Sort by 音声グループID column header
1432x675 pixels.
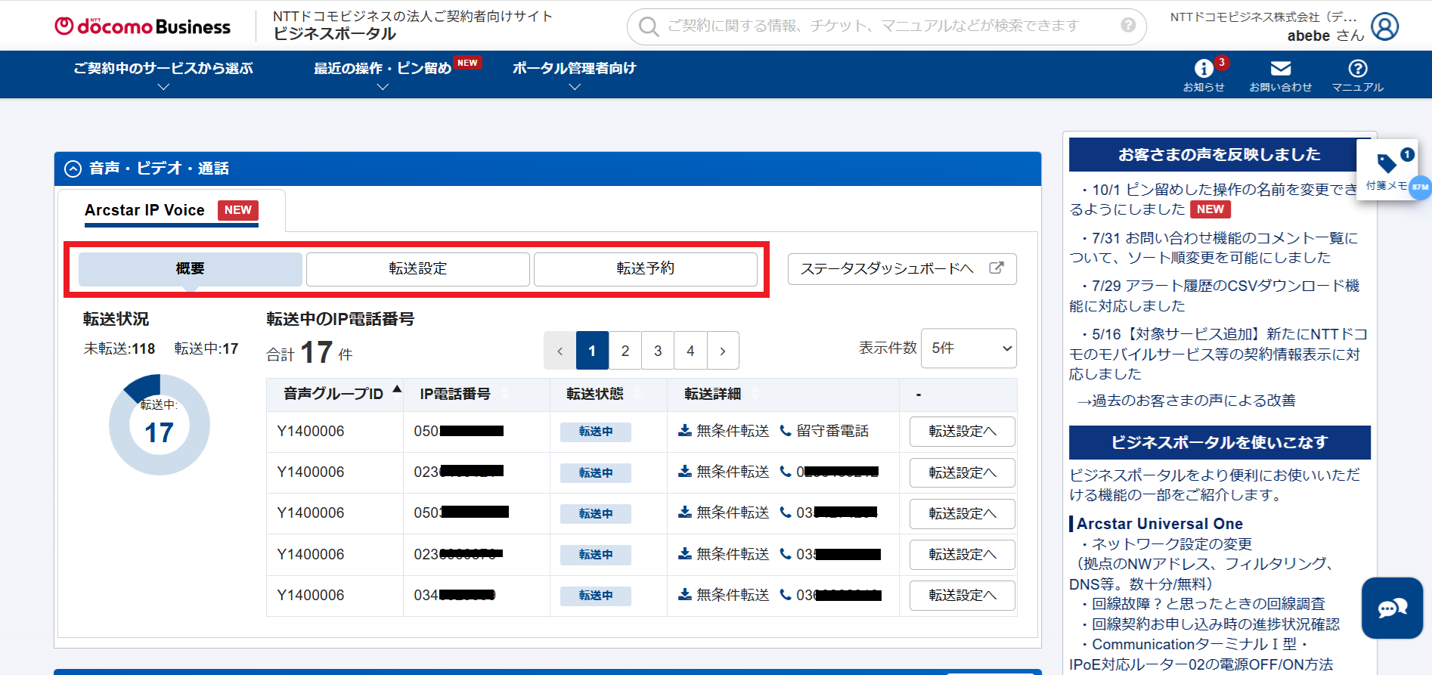coord(333,394)
